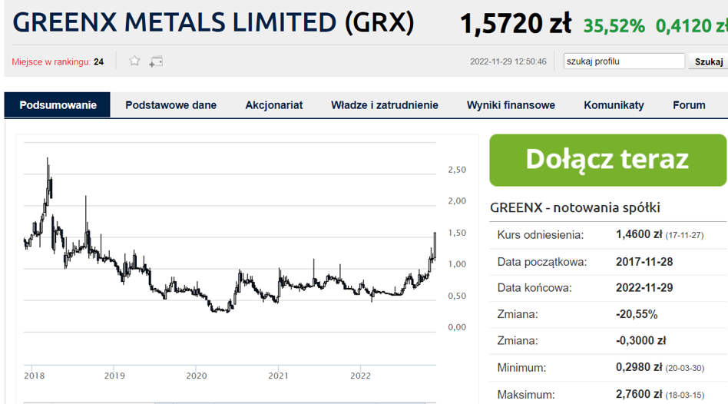Click the favorite star icon
This screenshot has width=728, height=404.
coord(134,61)
